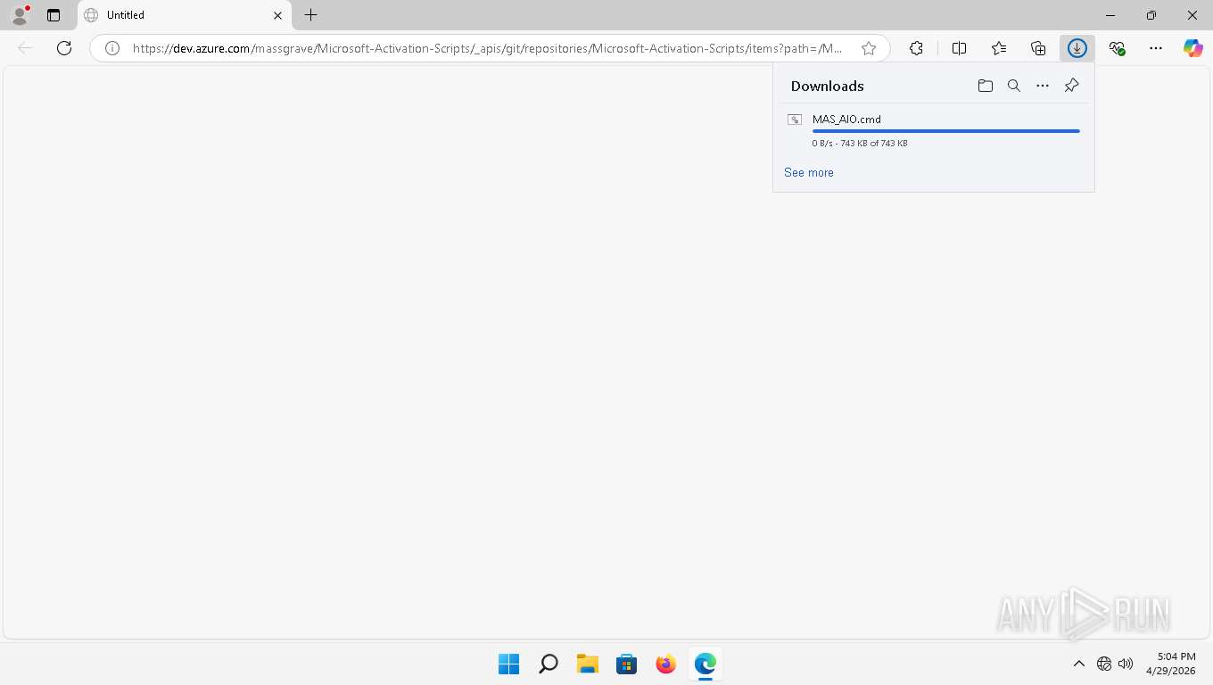View site information icon in address bar
This screenshot has width=1213, height=685.
tap(112, 48)
